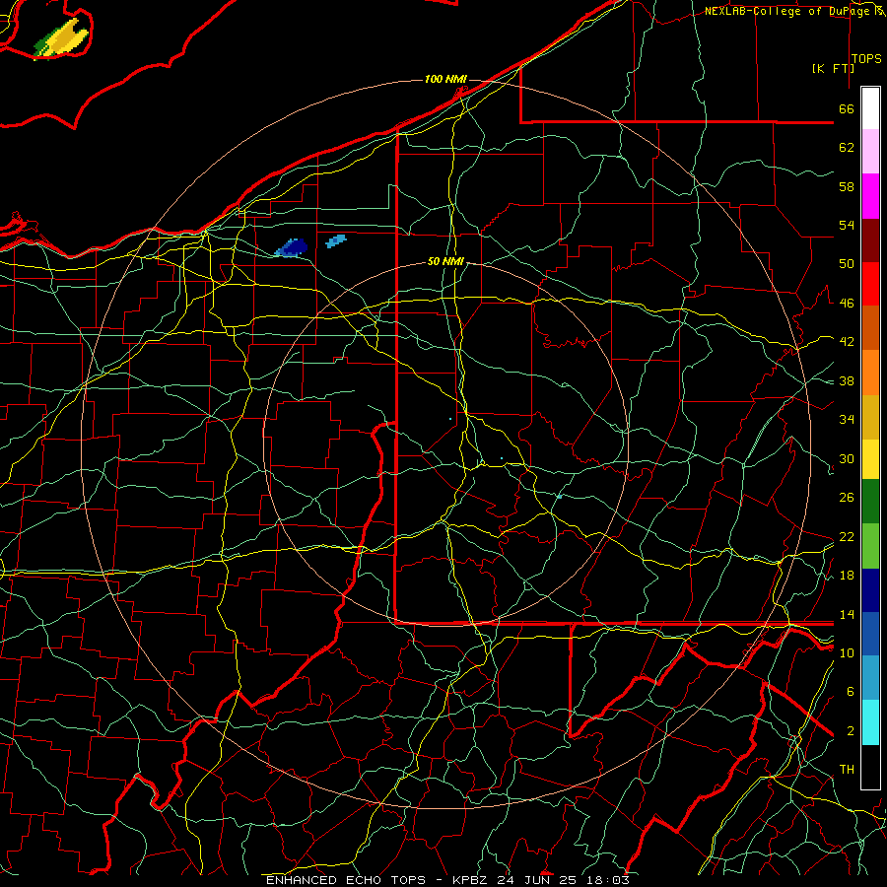The image size is (887, 887).
Task: Click the bright orange swatch in the legend
Action: tap(870, 373)
